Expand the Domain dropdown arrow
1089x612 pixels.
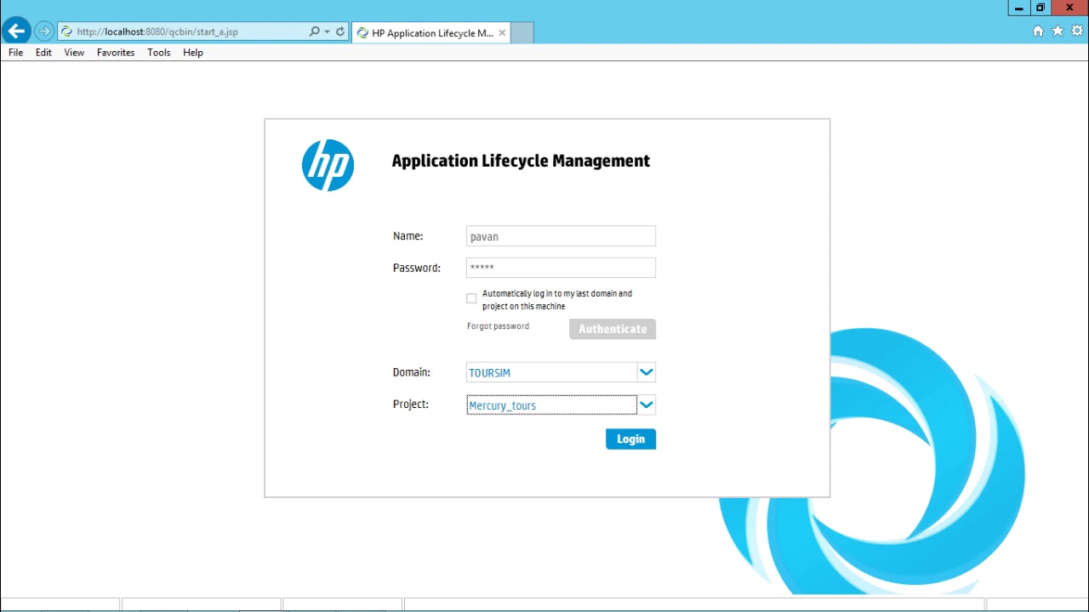click(647, 372)
